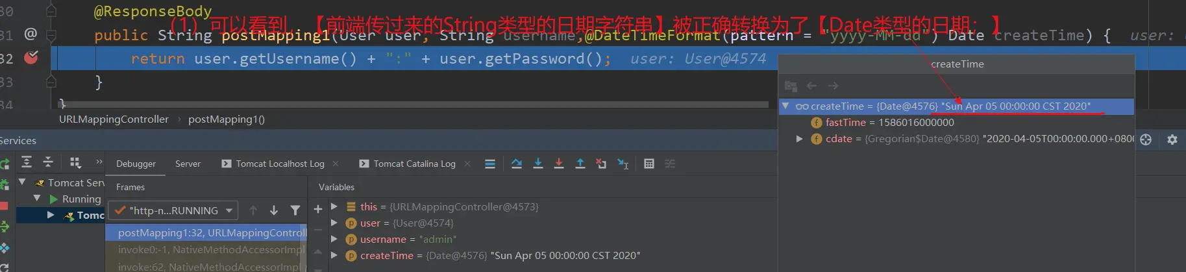Viewport: 1186px width, 272px height.
Task: Click the Step Out icon
Action: pos(580,164)
